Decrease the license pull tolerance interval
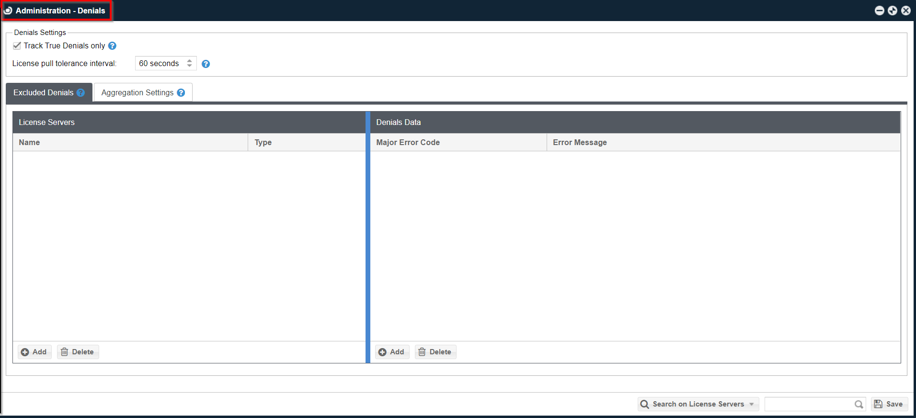This screenshot has height=418, width=916. click(x=190, y=66)
